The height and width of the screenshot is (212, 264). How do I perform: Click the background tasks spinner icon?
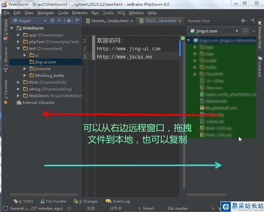[69, 208]
